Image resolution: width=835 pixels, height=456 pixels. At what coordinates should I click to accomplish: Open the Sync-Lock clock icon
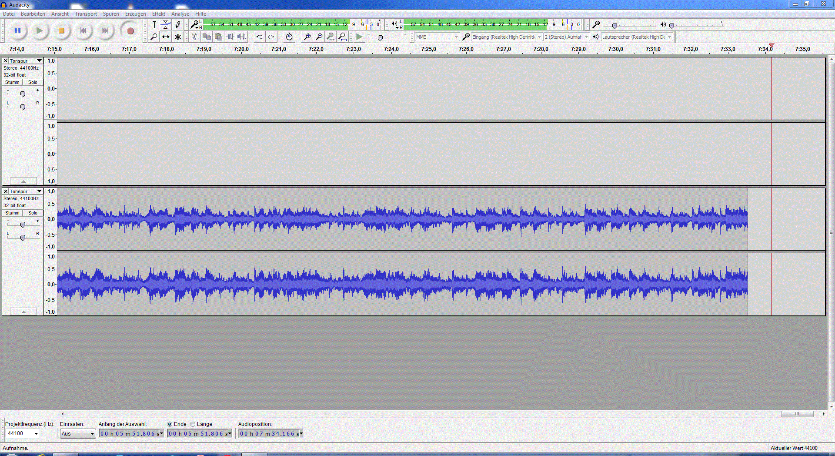coord(289,37)
